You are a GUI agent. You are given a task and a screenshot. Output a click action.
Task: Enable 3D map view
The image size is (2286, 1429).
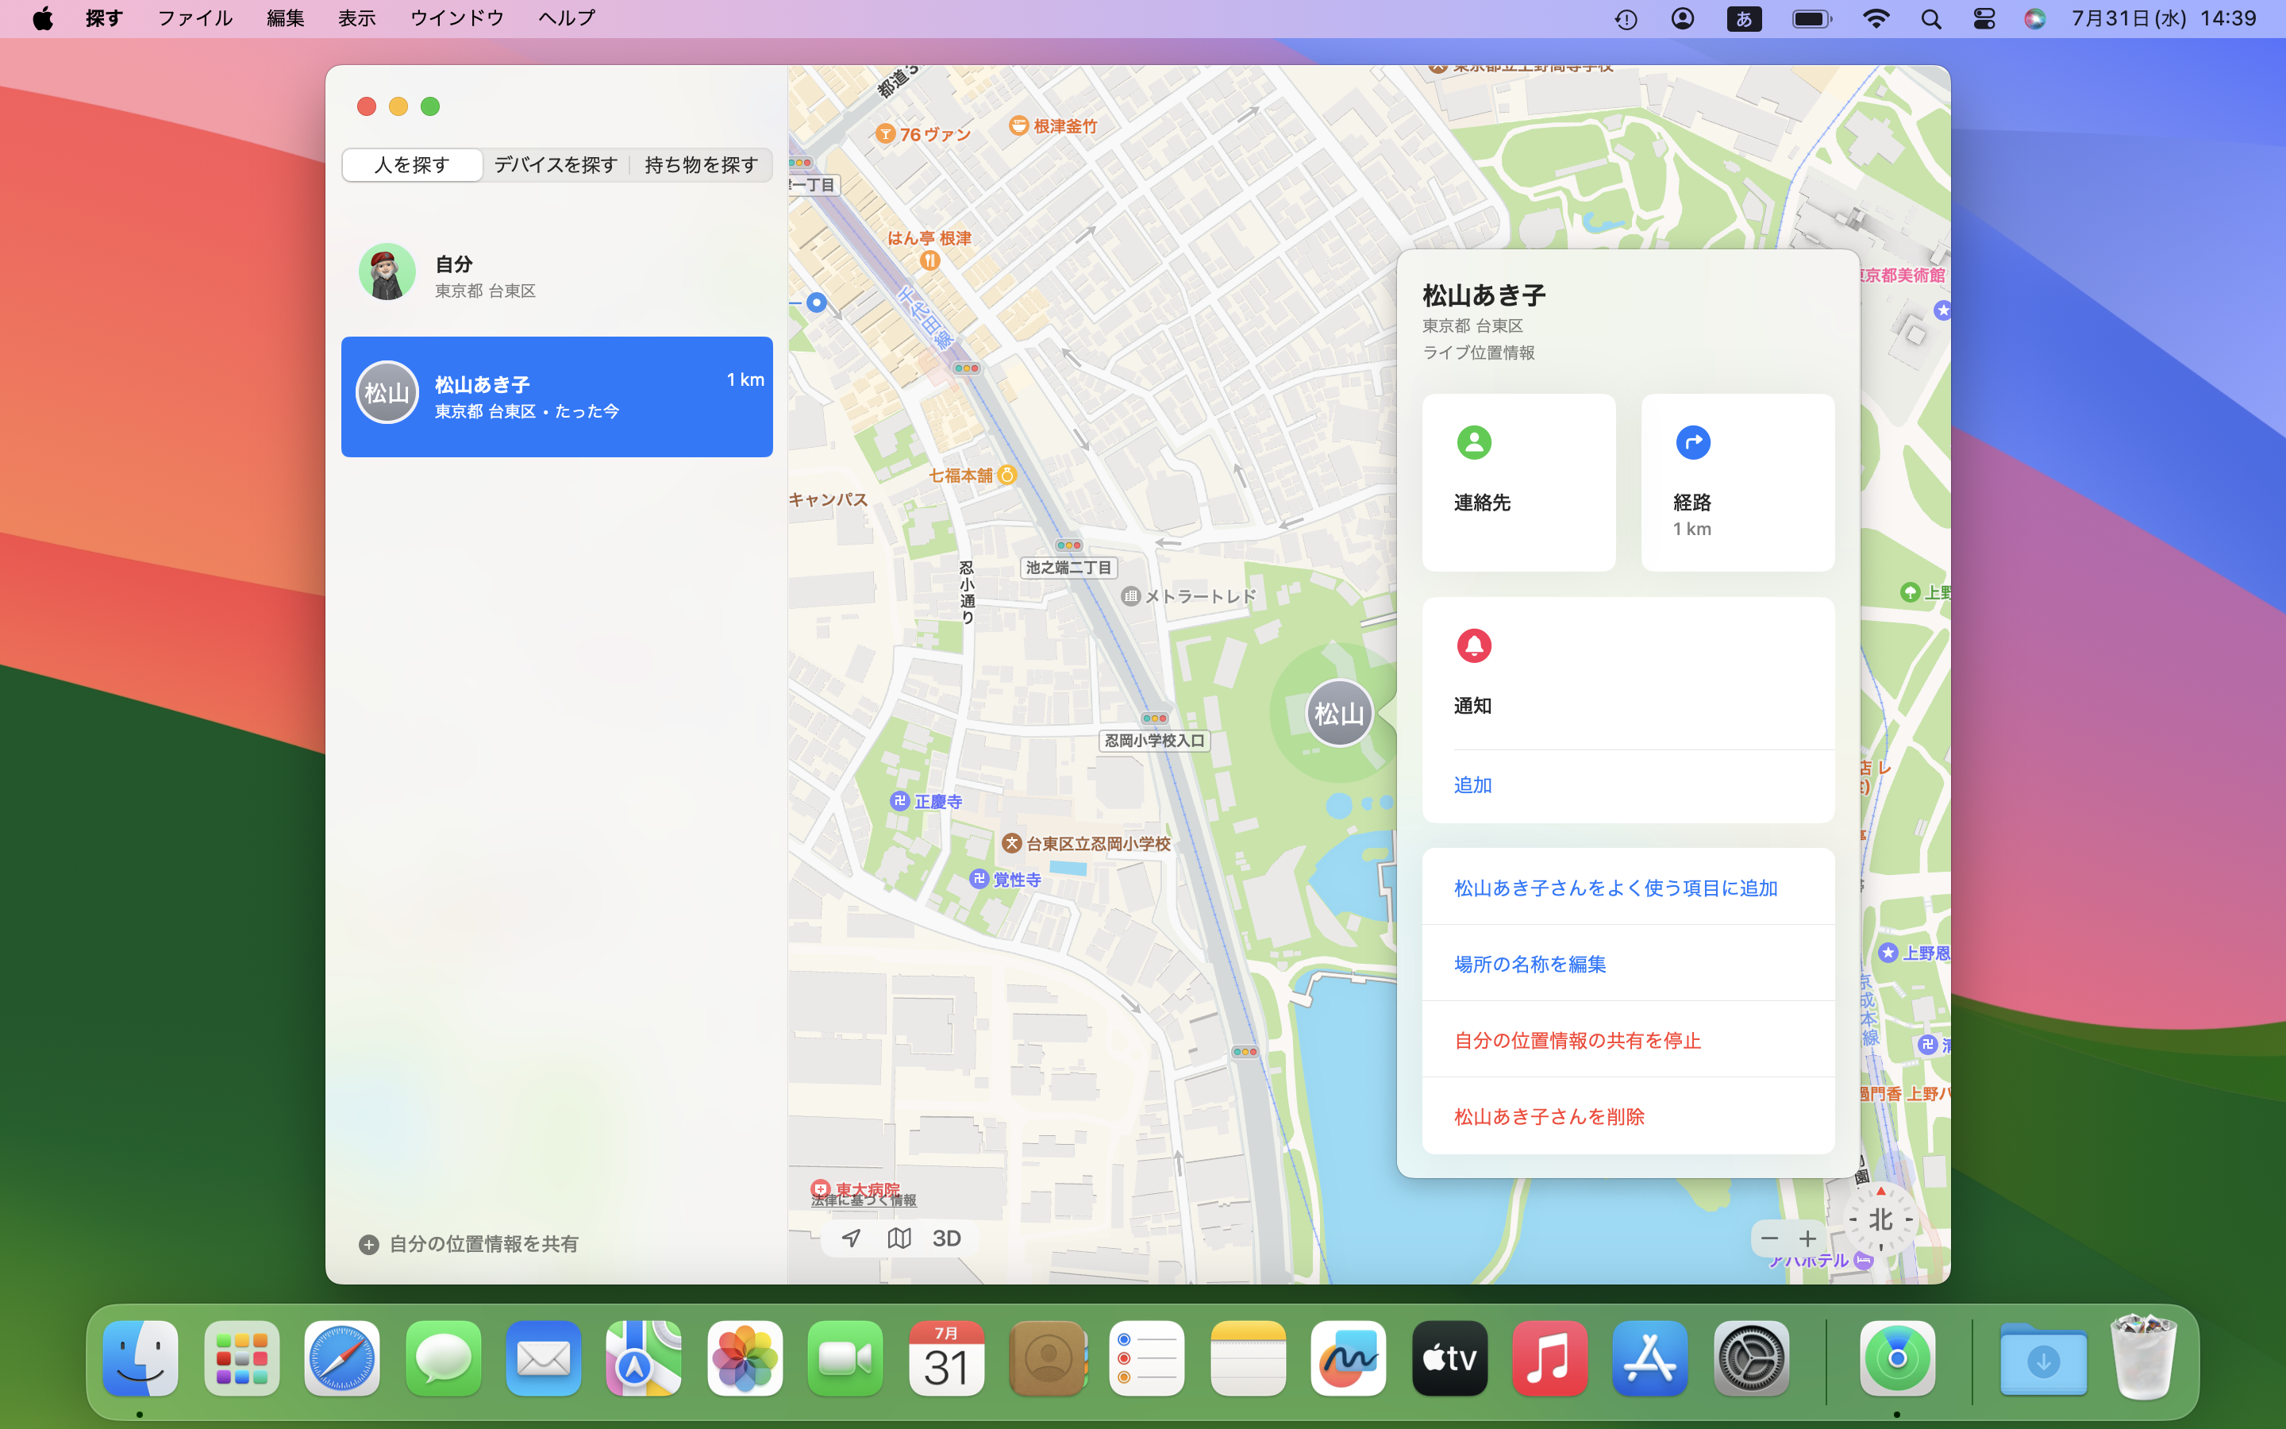(x=946, y=1238)
